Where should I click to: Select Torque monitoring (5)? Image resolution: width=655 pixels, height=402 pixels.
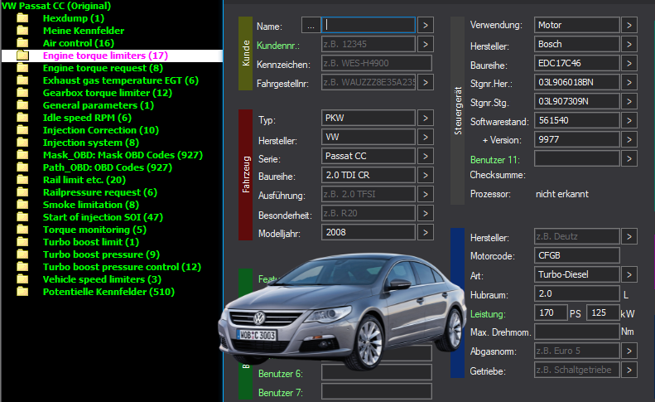(94, 230)
